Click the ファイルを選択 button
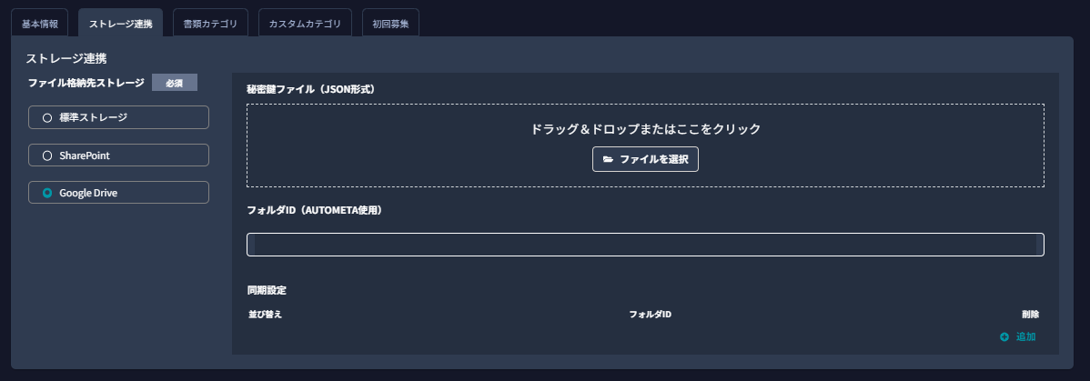This screenshot has width=1090, height=381. pos(645,159)
